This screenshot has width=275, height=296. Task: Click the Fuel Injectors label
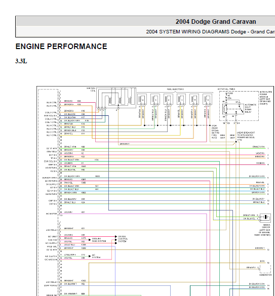tap(175, 89)
